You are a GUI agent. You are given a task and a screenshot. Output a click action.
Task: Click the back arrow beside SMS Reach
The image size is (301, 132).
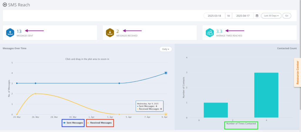coord(5,5)
